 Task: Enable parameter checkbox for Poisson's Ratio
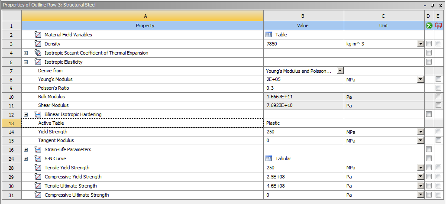[x=438, y=88]
